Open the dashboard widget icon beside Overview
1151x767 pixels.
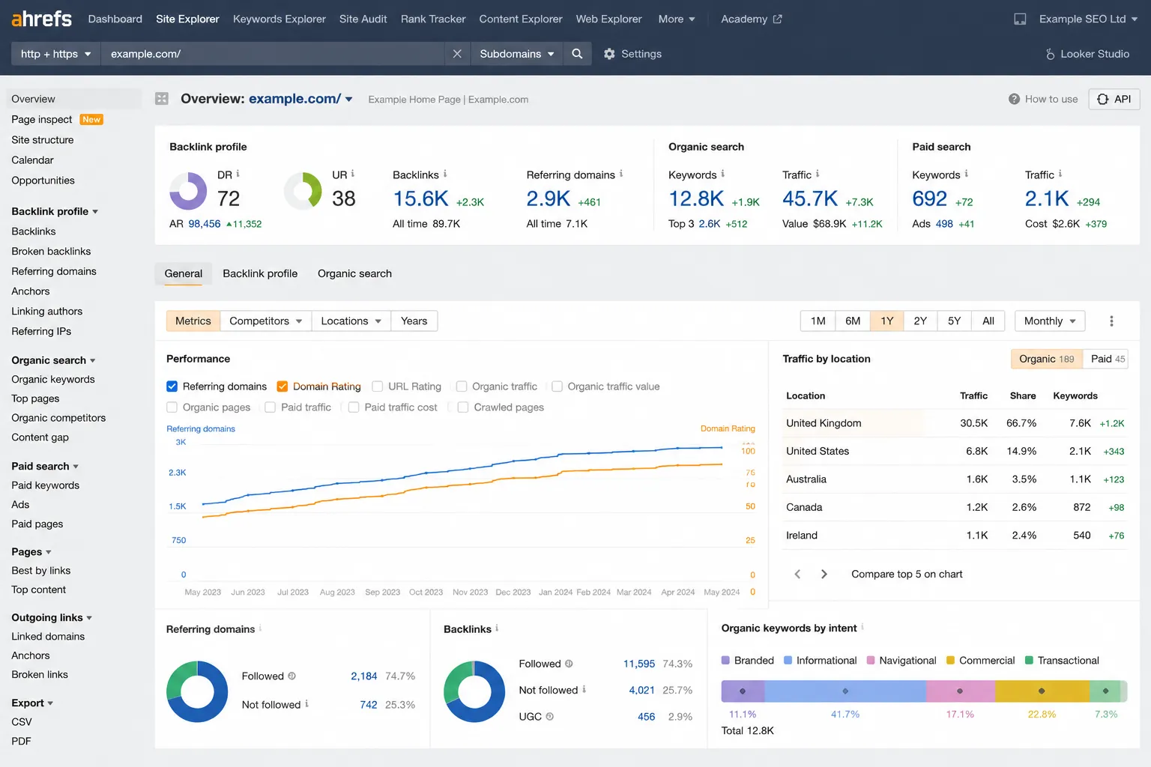click(x=162, y=99)
